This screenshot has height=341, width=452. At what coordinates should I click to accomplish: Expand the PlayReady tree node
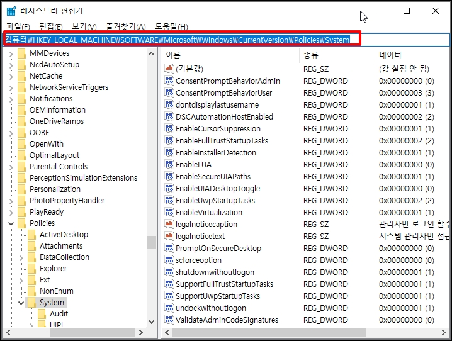coord(11,212)
